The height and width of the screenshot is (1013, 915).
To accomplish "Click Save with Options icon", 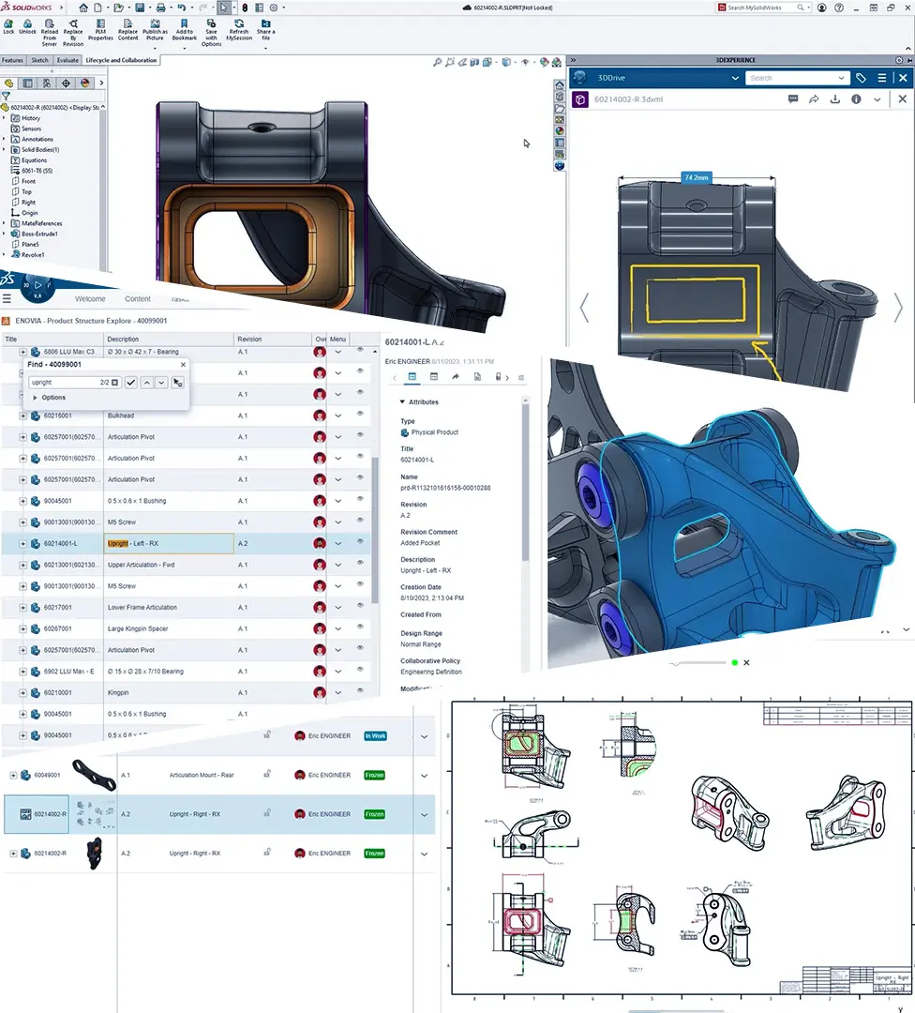I will (211, 23).
